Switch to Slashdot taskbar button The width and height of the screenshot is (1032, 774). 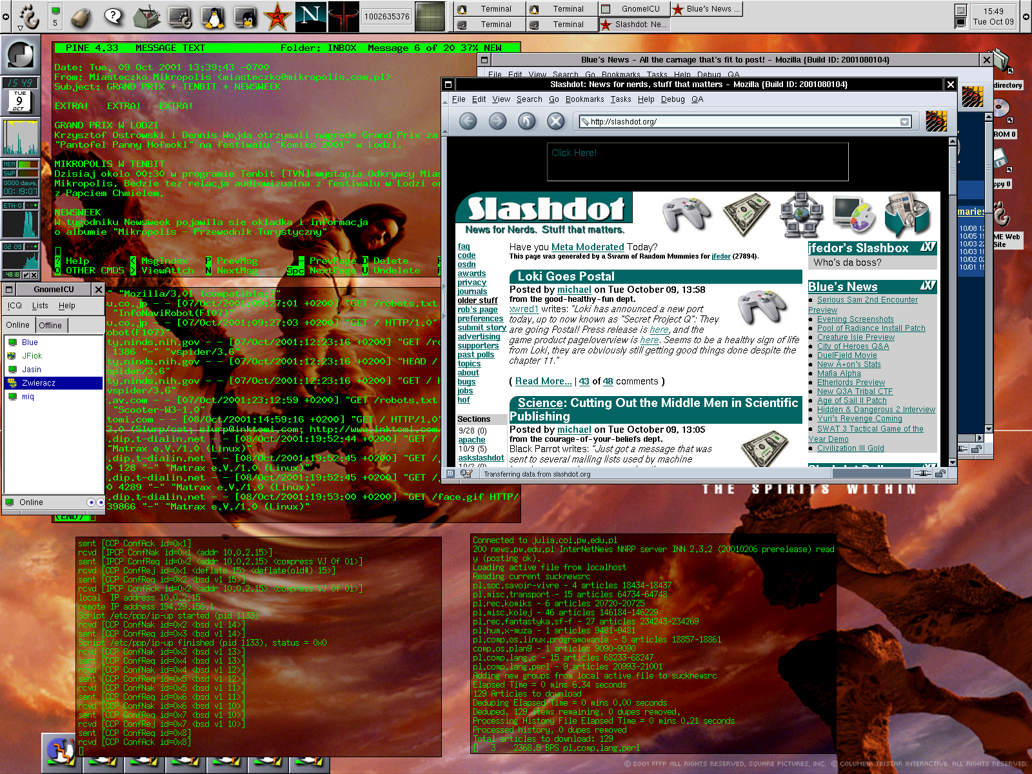point(633,24)
